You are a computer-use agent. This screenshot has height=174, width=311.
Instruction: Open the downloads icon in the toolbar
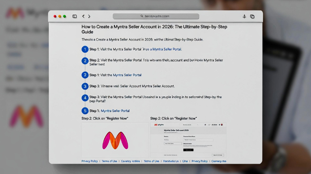coord(244,16)
